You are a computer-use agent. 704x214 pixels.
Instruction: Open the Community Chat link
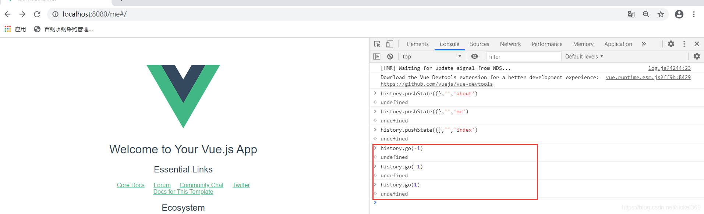pos(202,185)
